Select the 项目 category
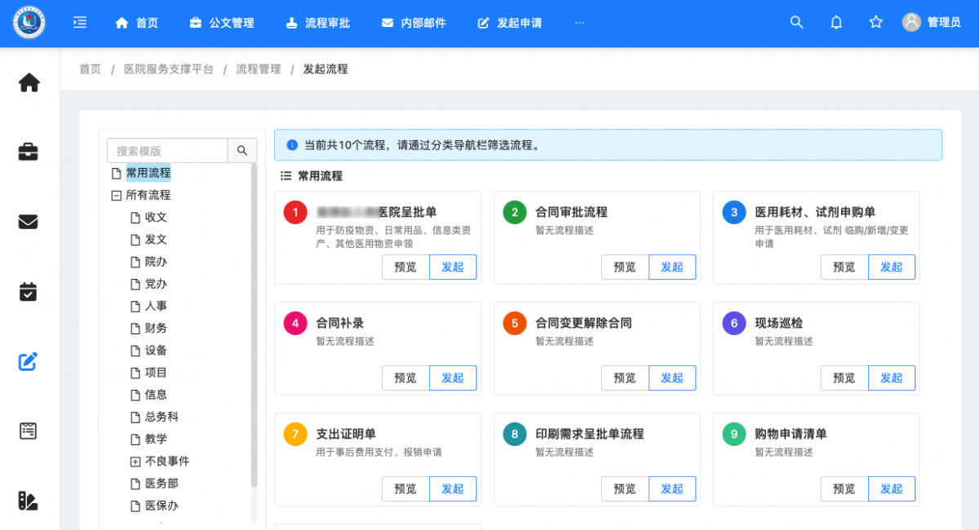979x530 pixels. coord(156,373)
